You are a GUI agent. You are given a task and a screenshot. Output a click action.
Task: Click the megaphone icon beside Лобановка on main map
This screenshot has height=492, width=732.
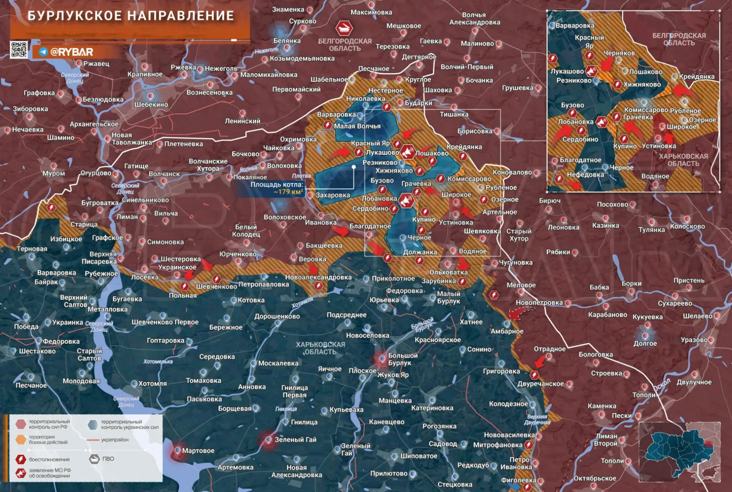click(406, 200)
